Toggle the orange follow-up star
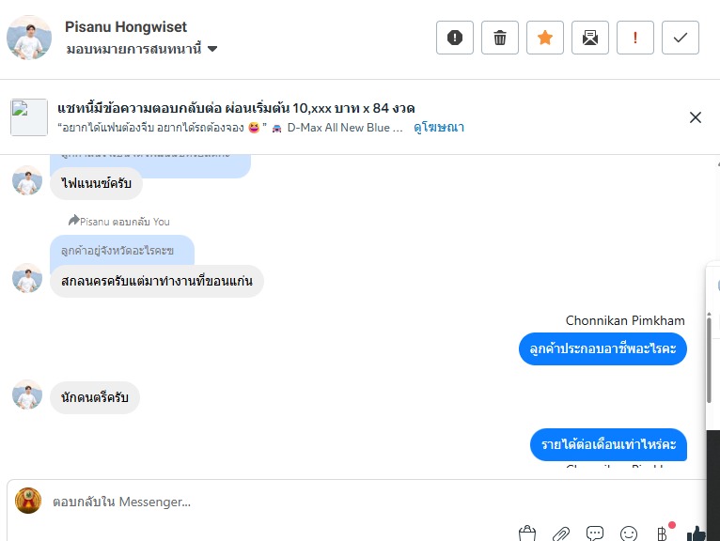The image size is (720, 541). point(545,38)
